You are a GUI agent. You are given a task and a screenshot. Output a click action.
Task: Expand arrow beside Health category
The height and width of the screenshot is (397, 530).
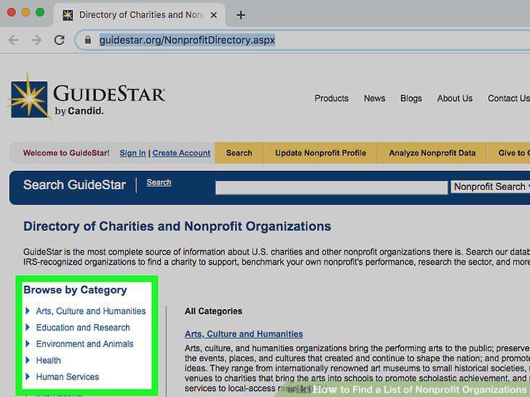(28, 360)
